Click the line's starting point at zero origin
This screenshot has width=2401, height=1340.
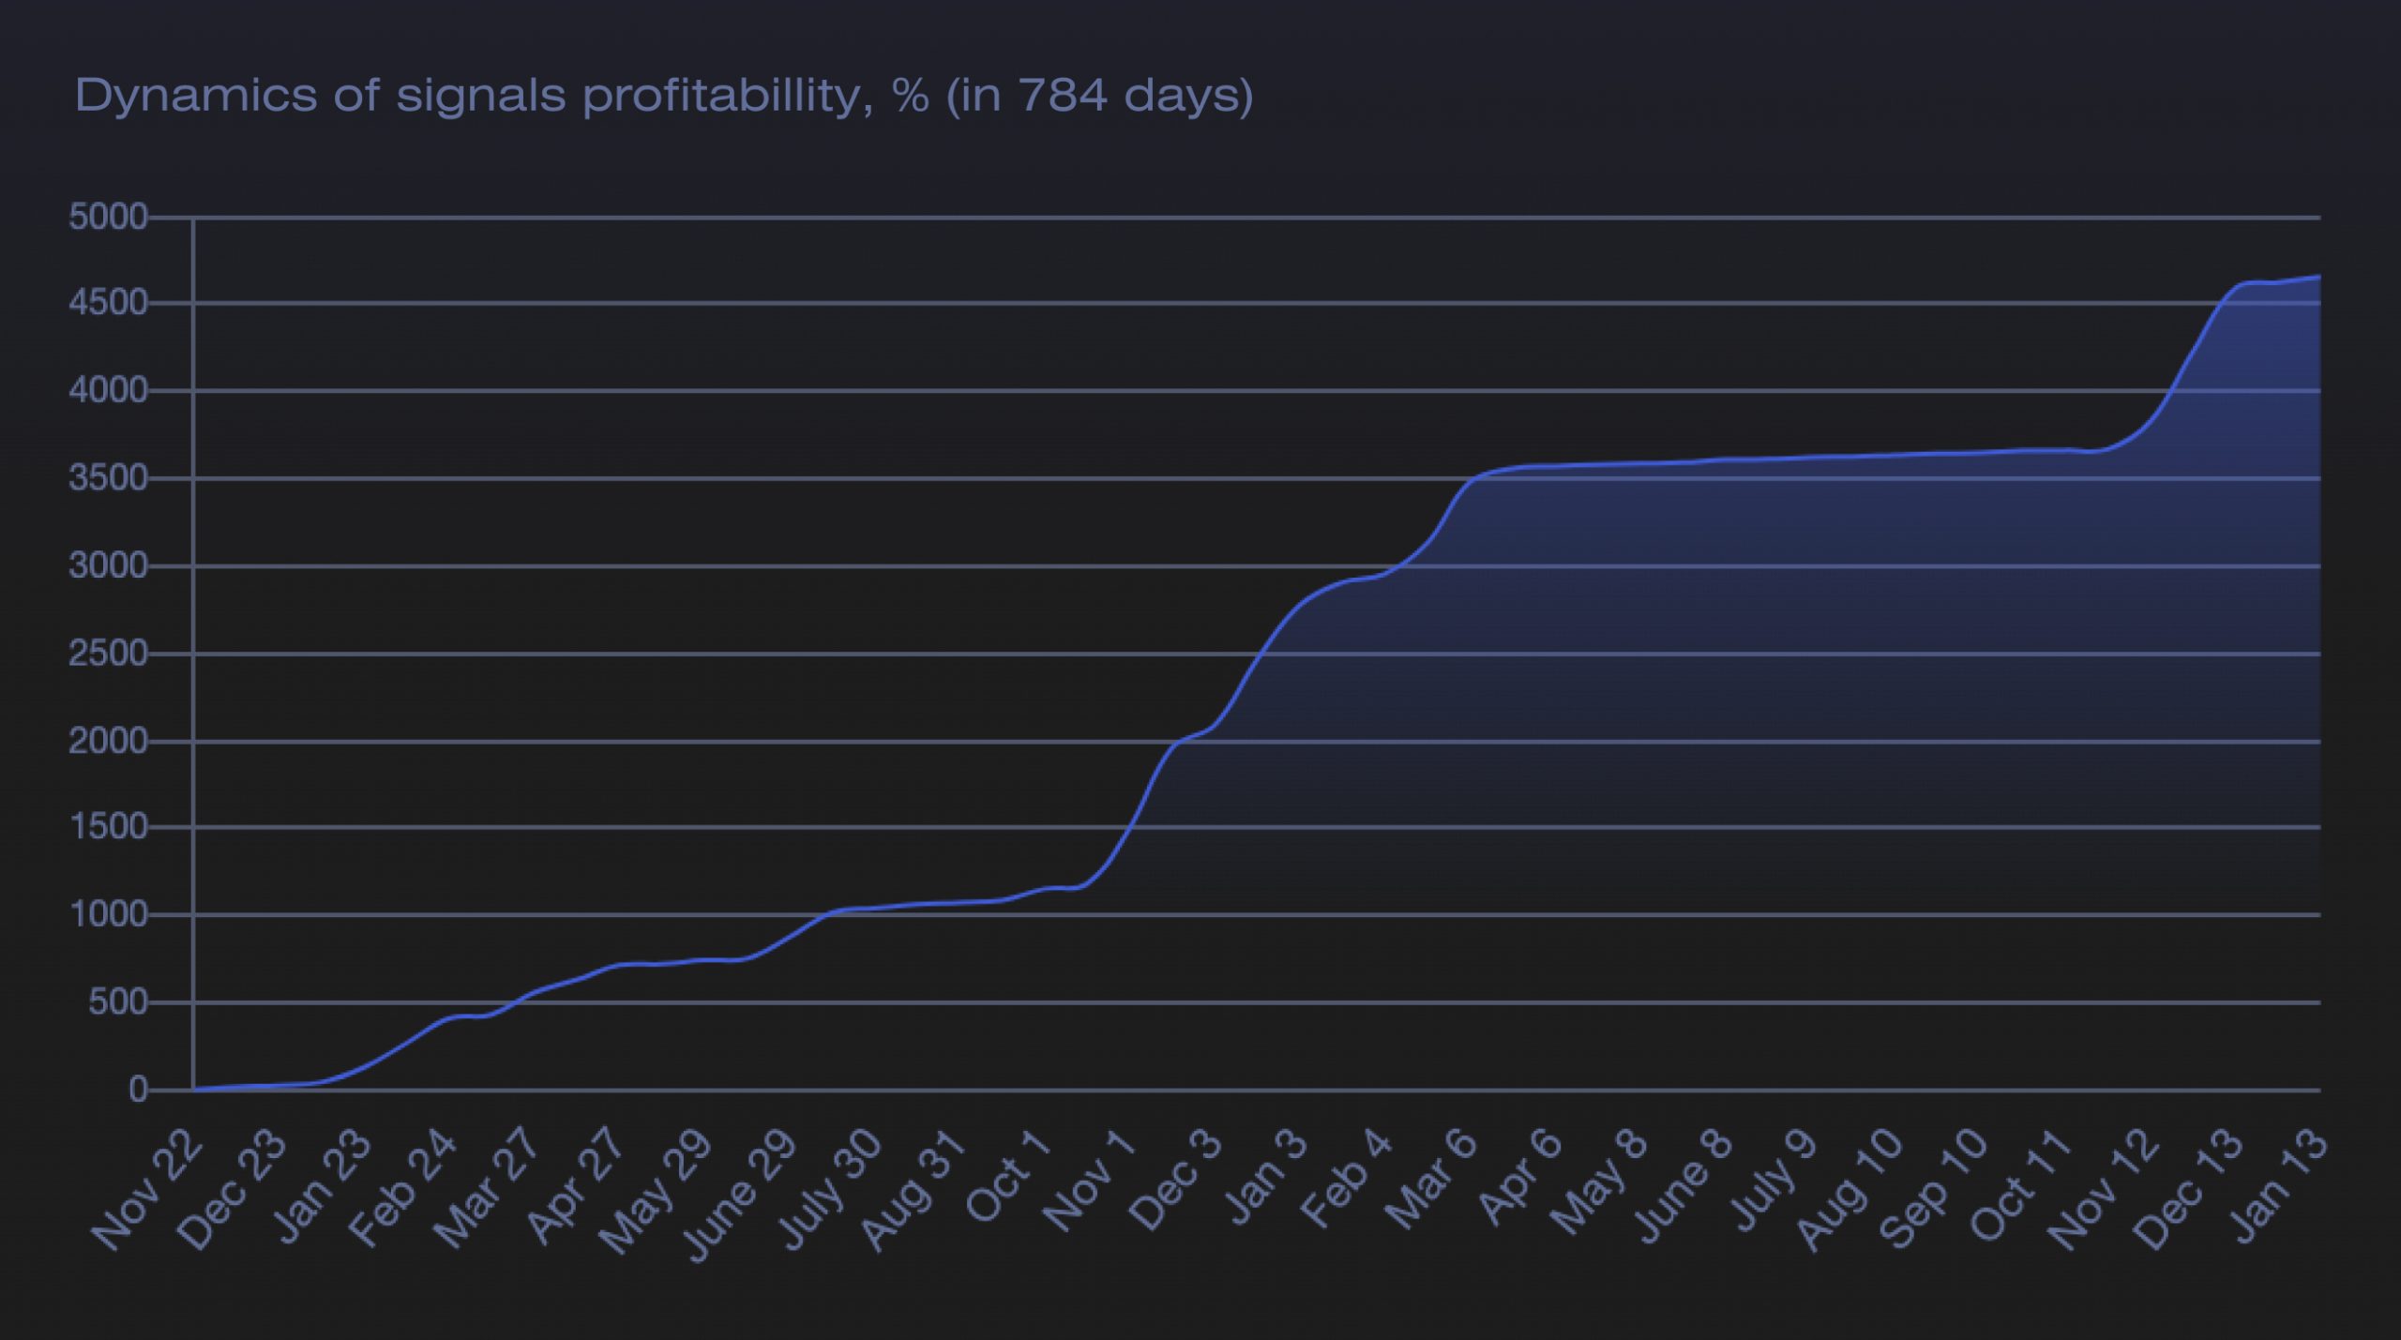pos(193,1089)
